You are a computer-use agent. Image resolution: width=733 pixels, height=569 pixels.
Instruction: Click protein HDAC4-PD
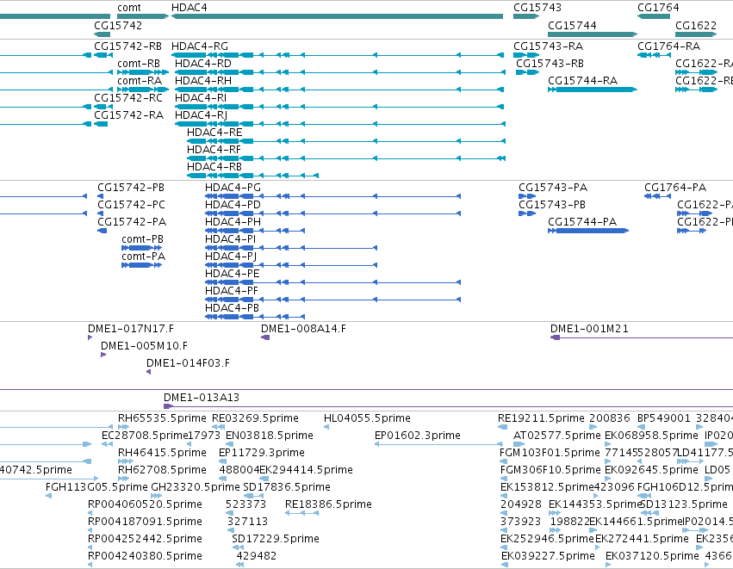click(x=233, y=205)
